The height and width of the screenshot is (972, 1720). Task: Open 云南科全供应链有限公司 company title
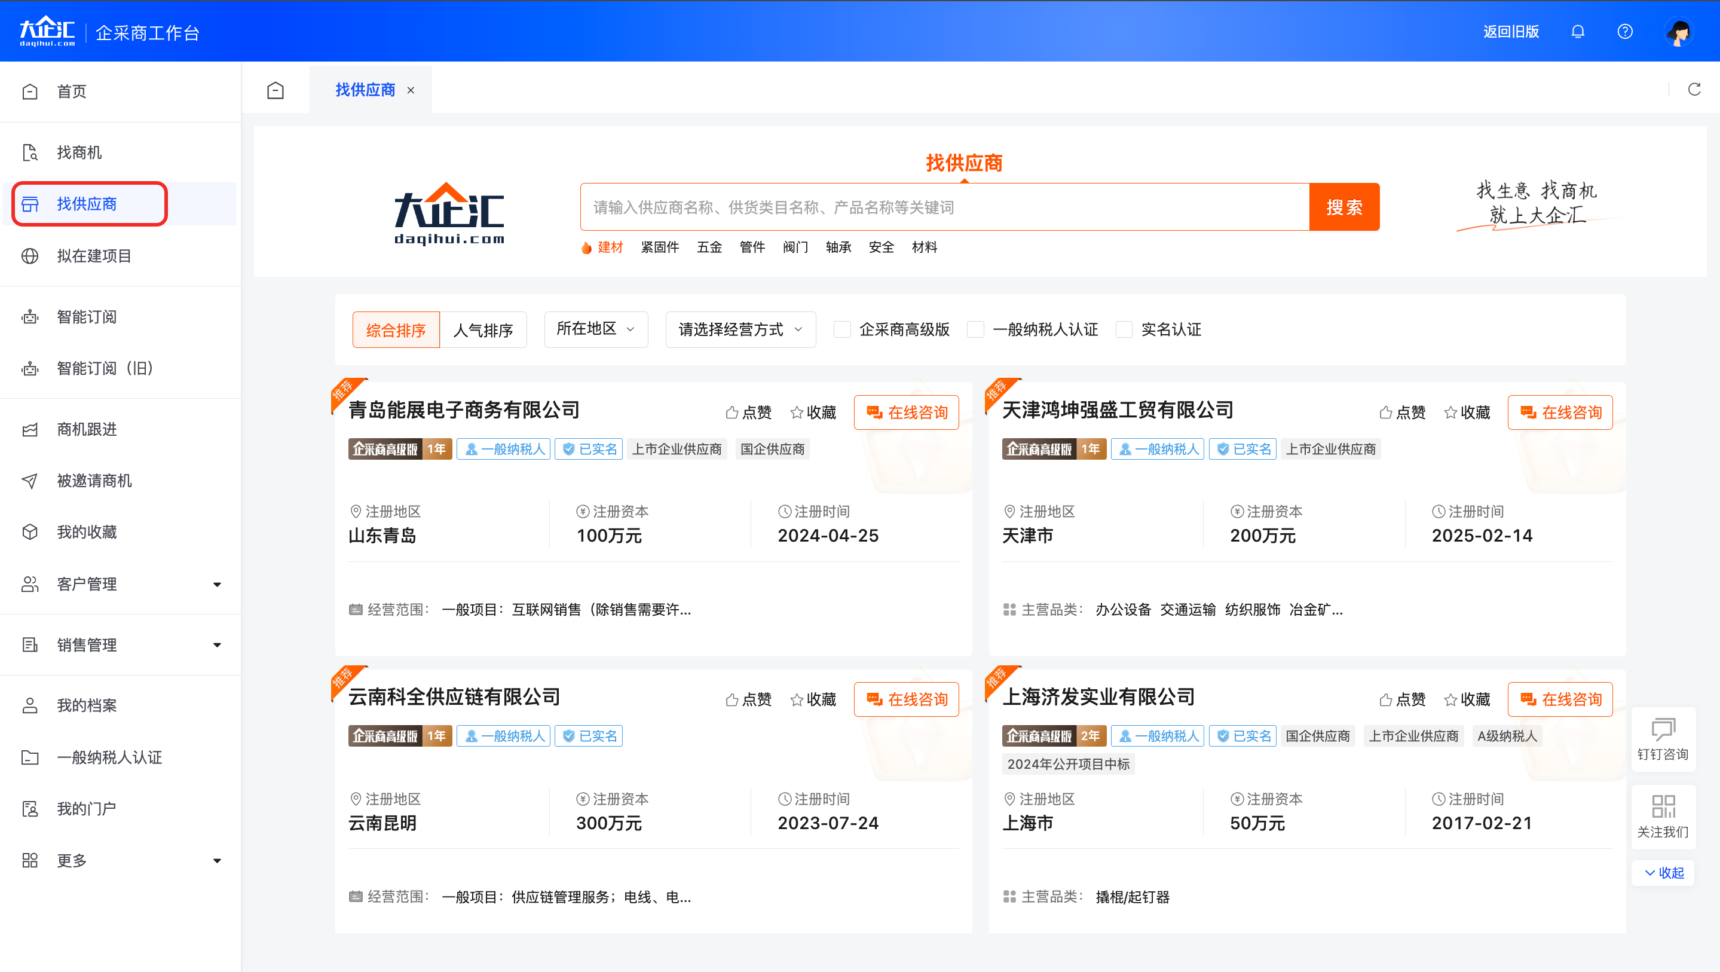455,697
